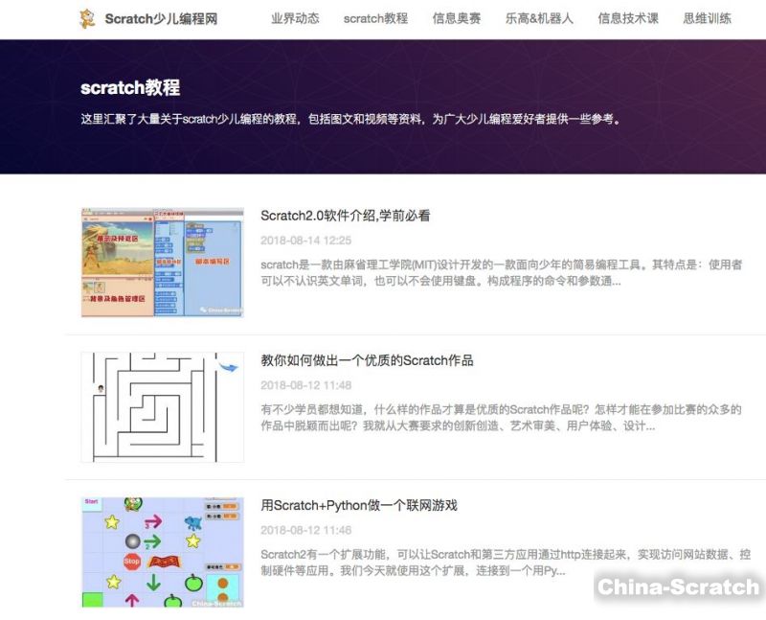Click the date 2018-08-14 12:25
The image size is (766, 620).
pyautogui.click(x=305, y=241)
